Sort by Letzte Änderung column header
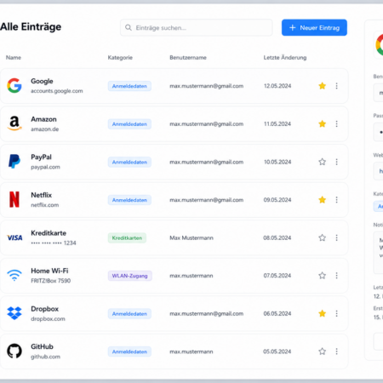 click(285, 58)
